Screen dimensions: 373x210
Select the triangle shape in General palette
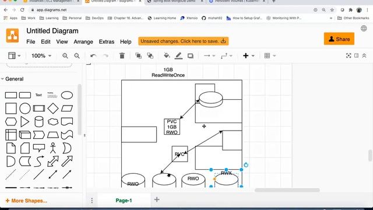(x=24, y=122)
